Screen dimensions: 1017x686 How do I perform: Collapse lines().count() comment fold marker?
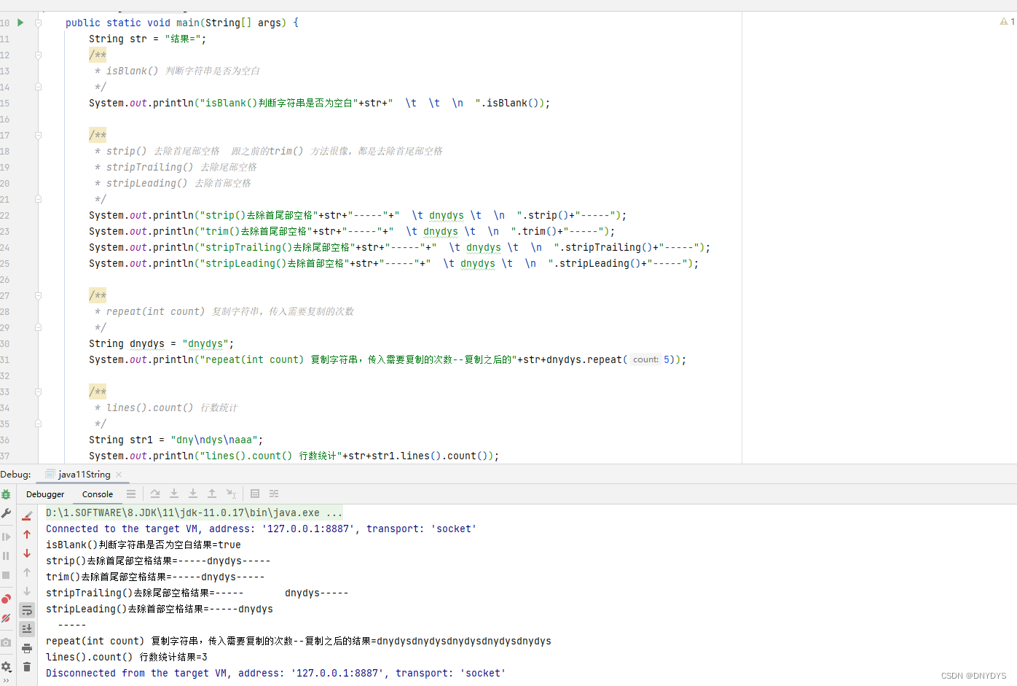[38, 391]
